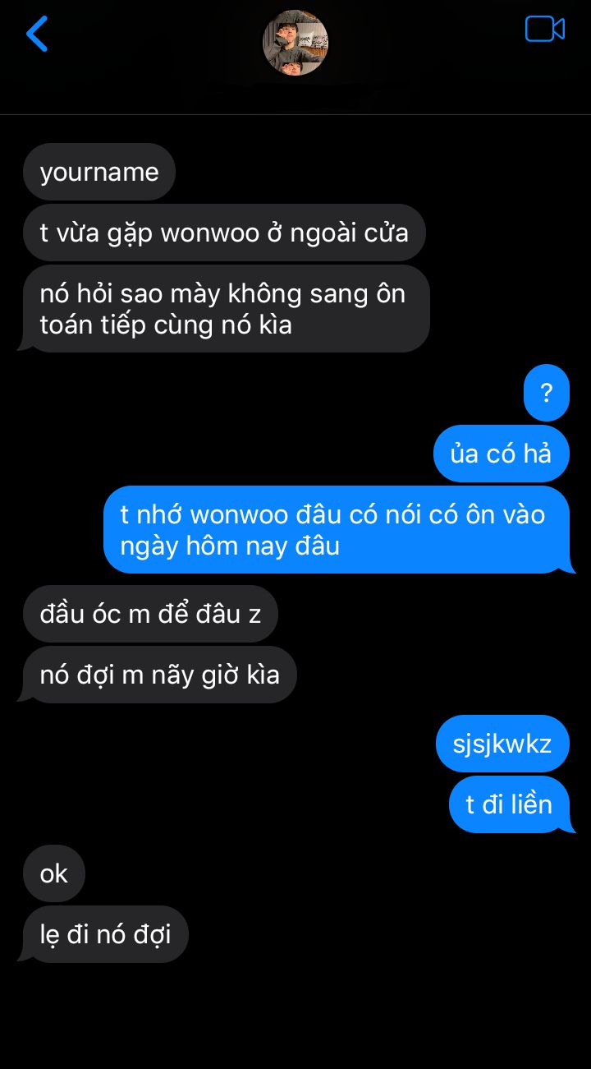Tap message 'nó hỏi sao mày không sang ôn toán'

[x=224, y=309]
